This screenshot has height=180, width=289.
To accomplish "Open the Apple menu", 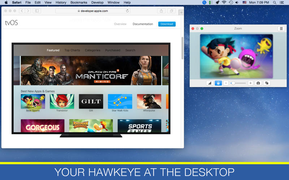I will point(6,3).
